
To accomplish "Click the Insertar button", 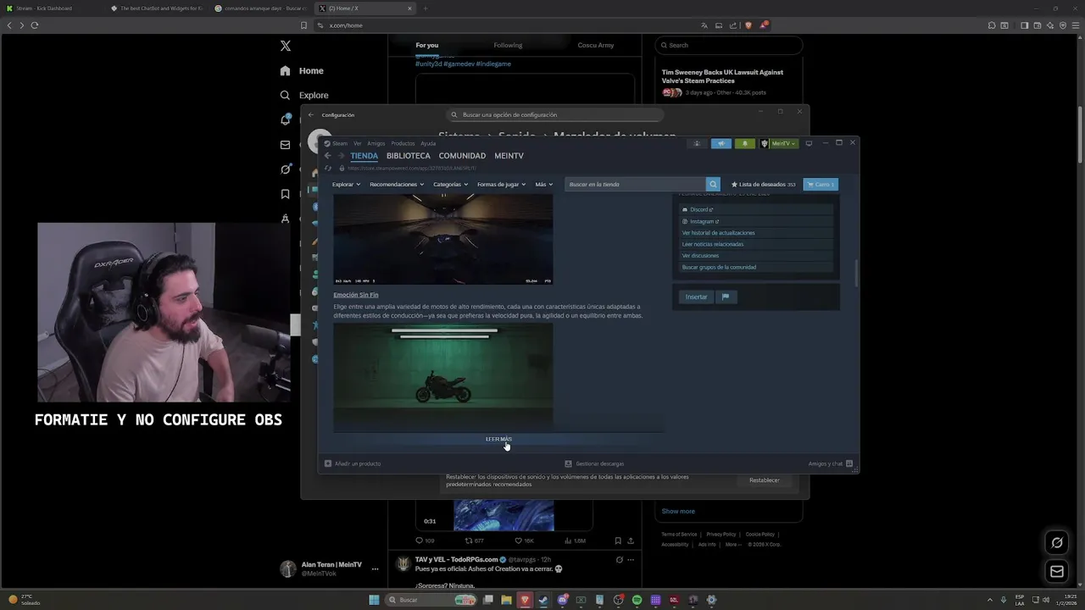I will pyautogui.click(x=696, y=297).
